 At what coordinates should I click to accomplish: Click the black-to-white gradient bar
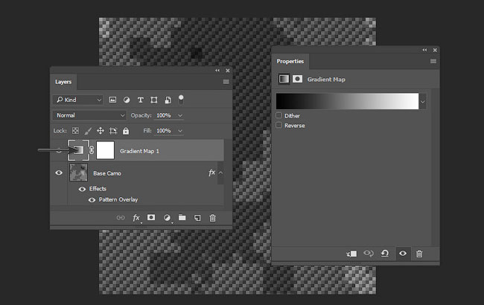click(x=347, y=101)
